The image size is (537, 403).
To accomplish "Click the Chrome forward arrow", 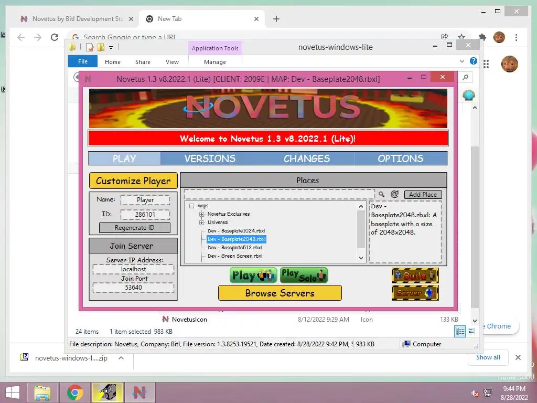I will tap(38, 37).
